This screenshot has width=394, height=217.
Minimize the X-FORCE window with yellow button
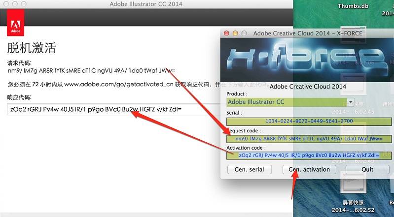coord(235,33)
